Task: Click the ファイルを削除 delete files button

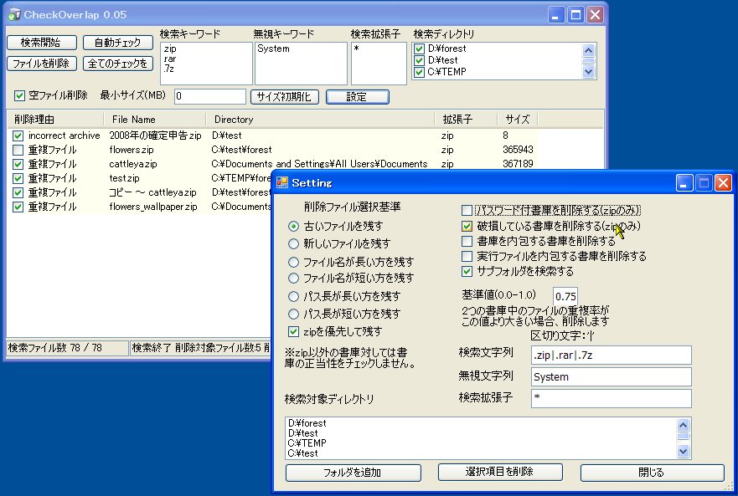Action: click(x=39, y=63)
